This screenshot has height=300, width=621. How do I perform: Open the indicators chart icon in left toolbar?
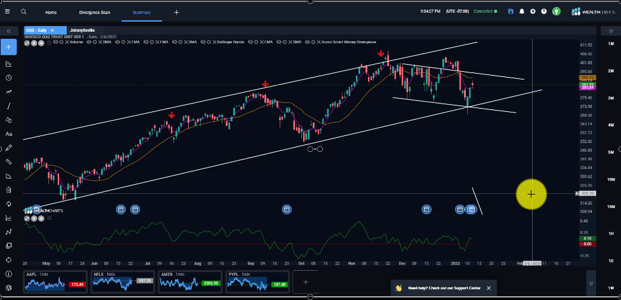[x=9, y=64]
